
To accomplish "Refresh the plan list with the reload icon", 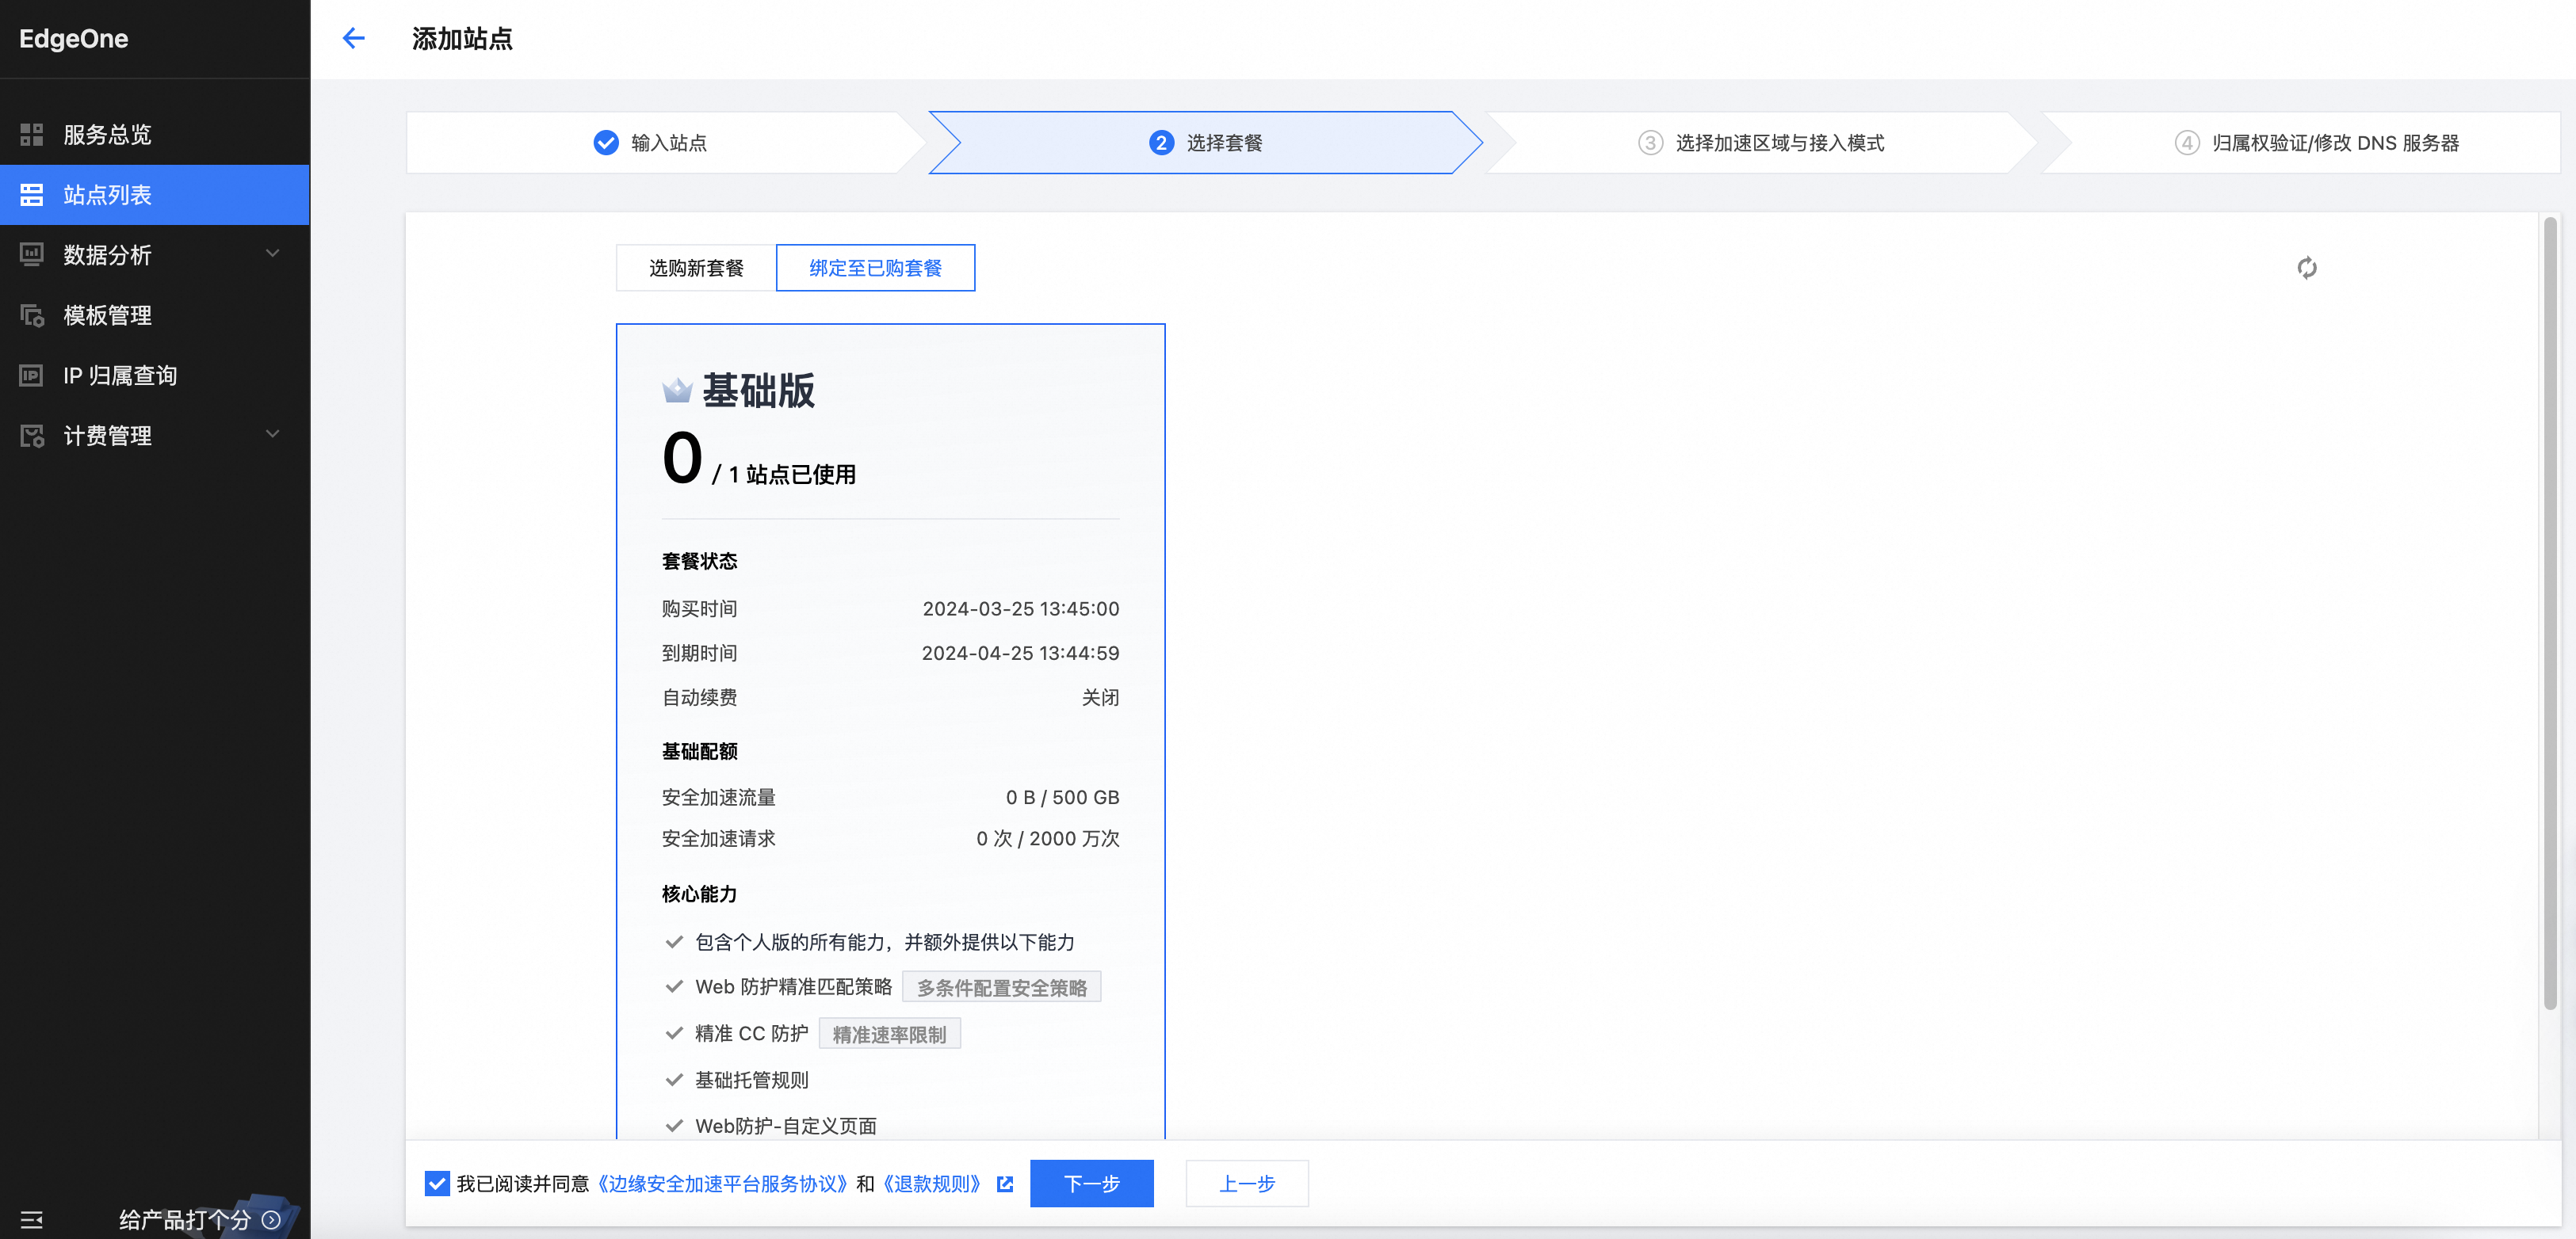I will (x=2306, y=268).
